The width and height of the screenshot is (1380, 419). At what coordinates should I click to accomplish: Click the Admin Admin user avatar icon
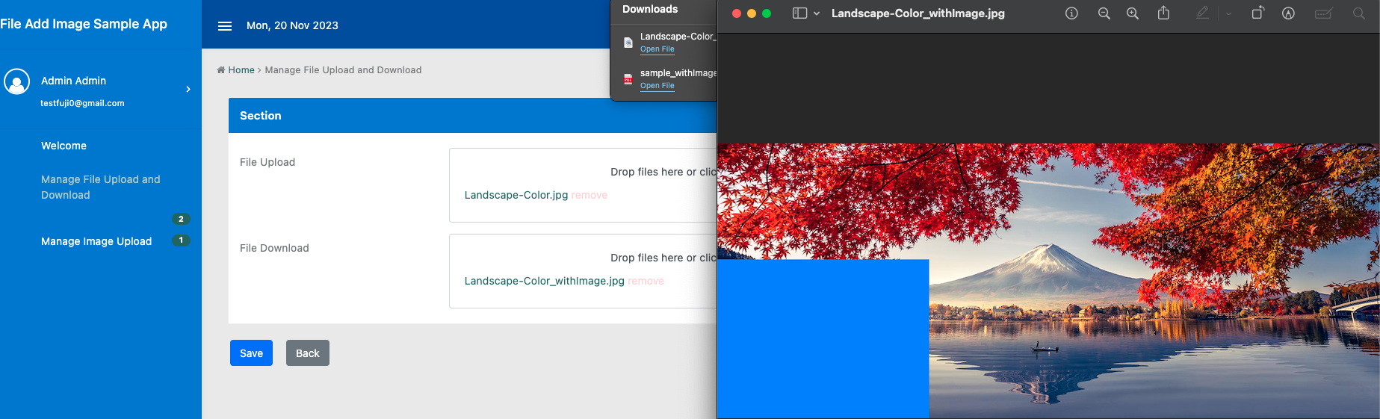[16, 81]
